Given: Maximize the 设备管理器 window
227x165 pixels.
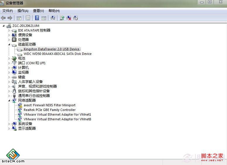Looking at the screenshot, I should tap(210, 2).
